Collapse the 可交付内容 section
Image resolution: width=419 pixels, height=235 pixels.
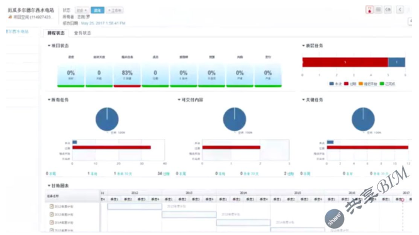tap(179, 100)
